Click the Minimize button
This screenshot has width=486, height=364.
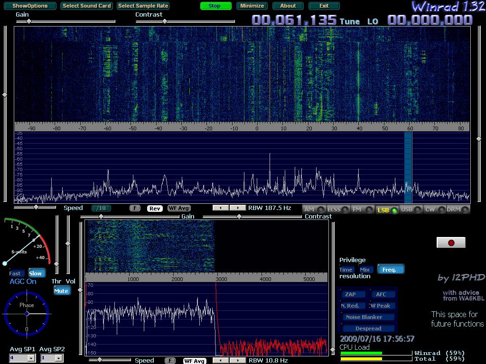[x=252, y=6]
